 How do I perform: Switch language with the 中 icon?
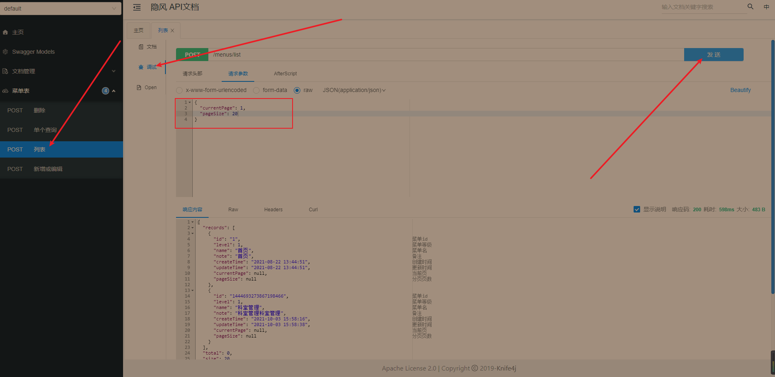pos(766,7)
